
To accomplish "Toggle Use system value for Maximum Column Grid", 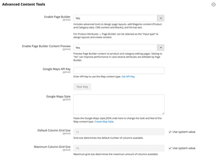I will (171, 148).
